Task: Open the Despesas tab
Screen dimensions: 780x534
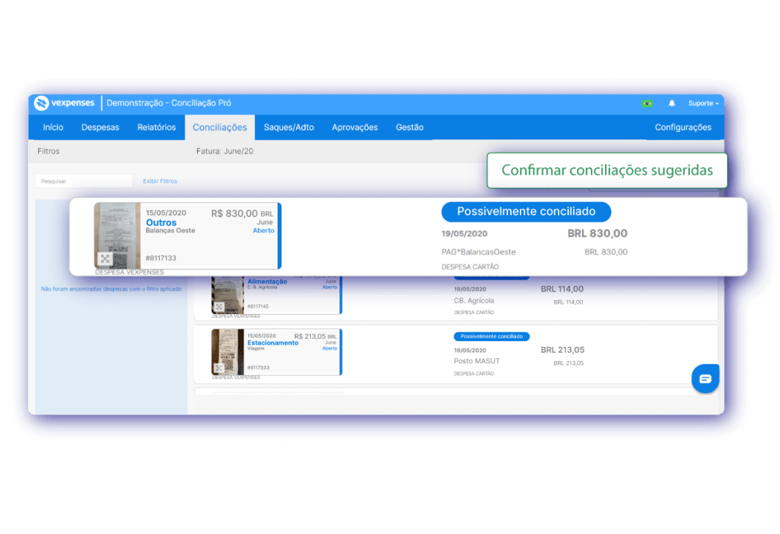Action: click(100, 128)
